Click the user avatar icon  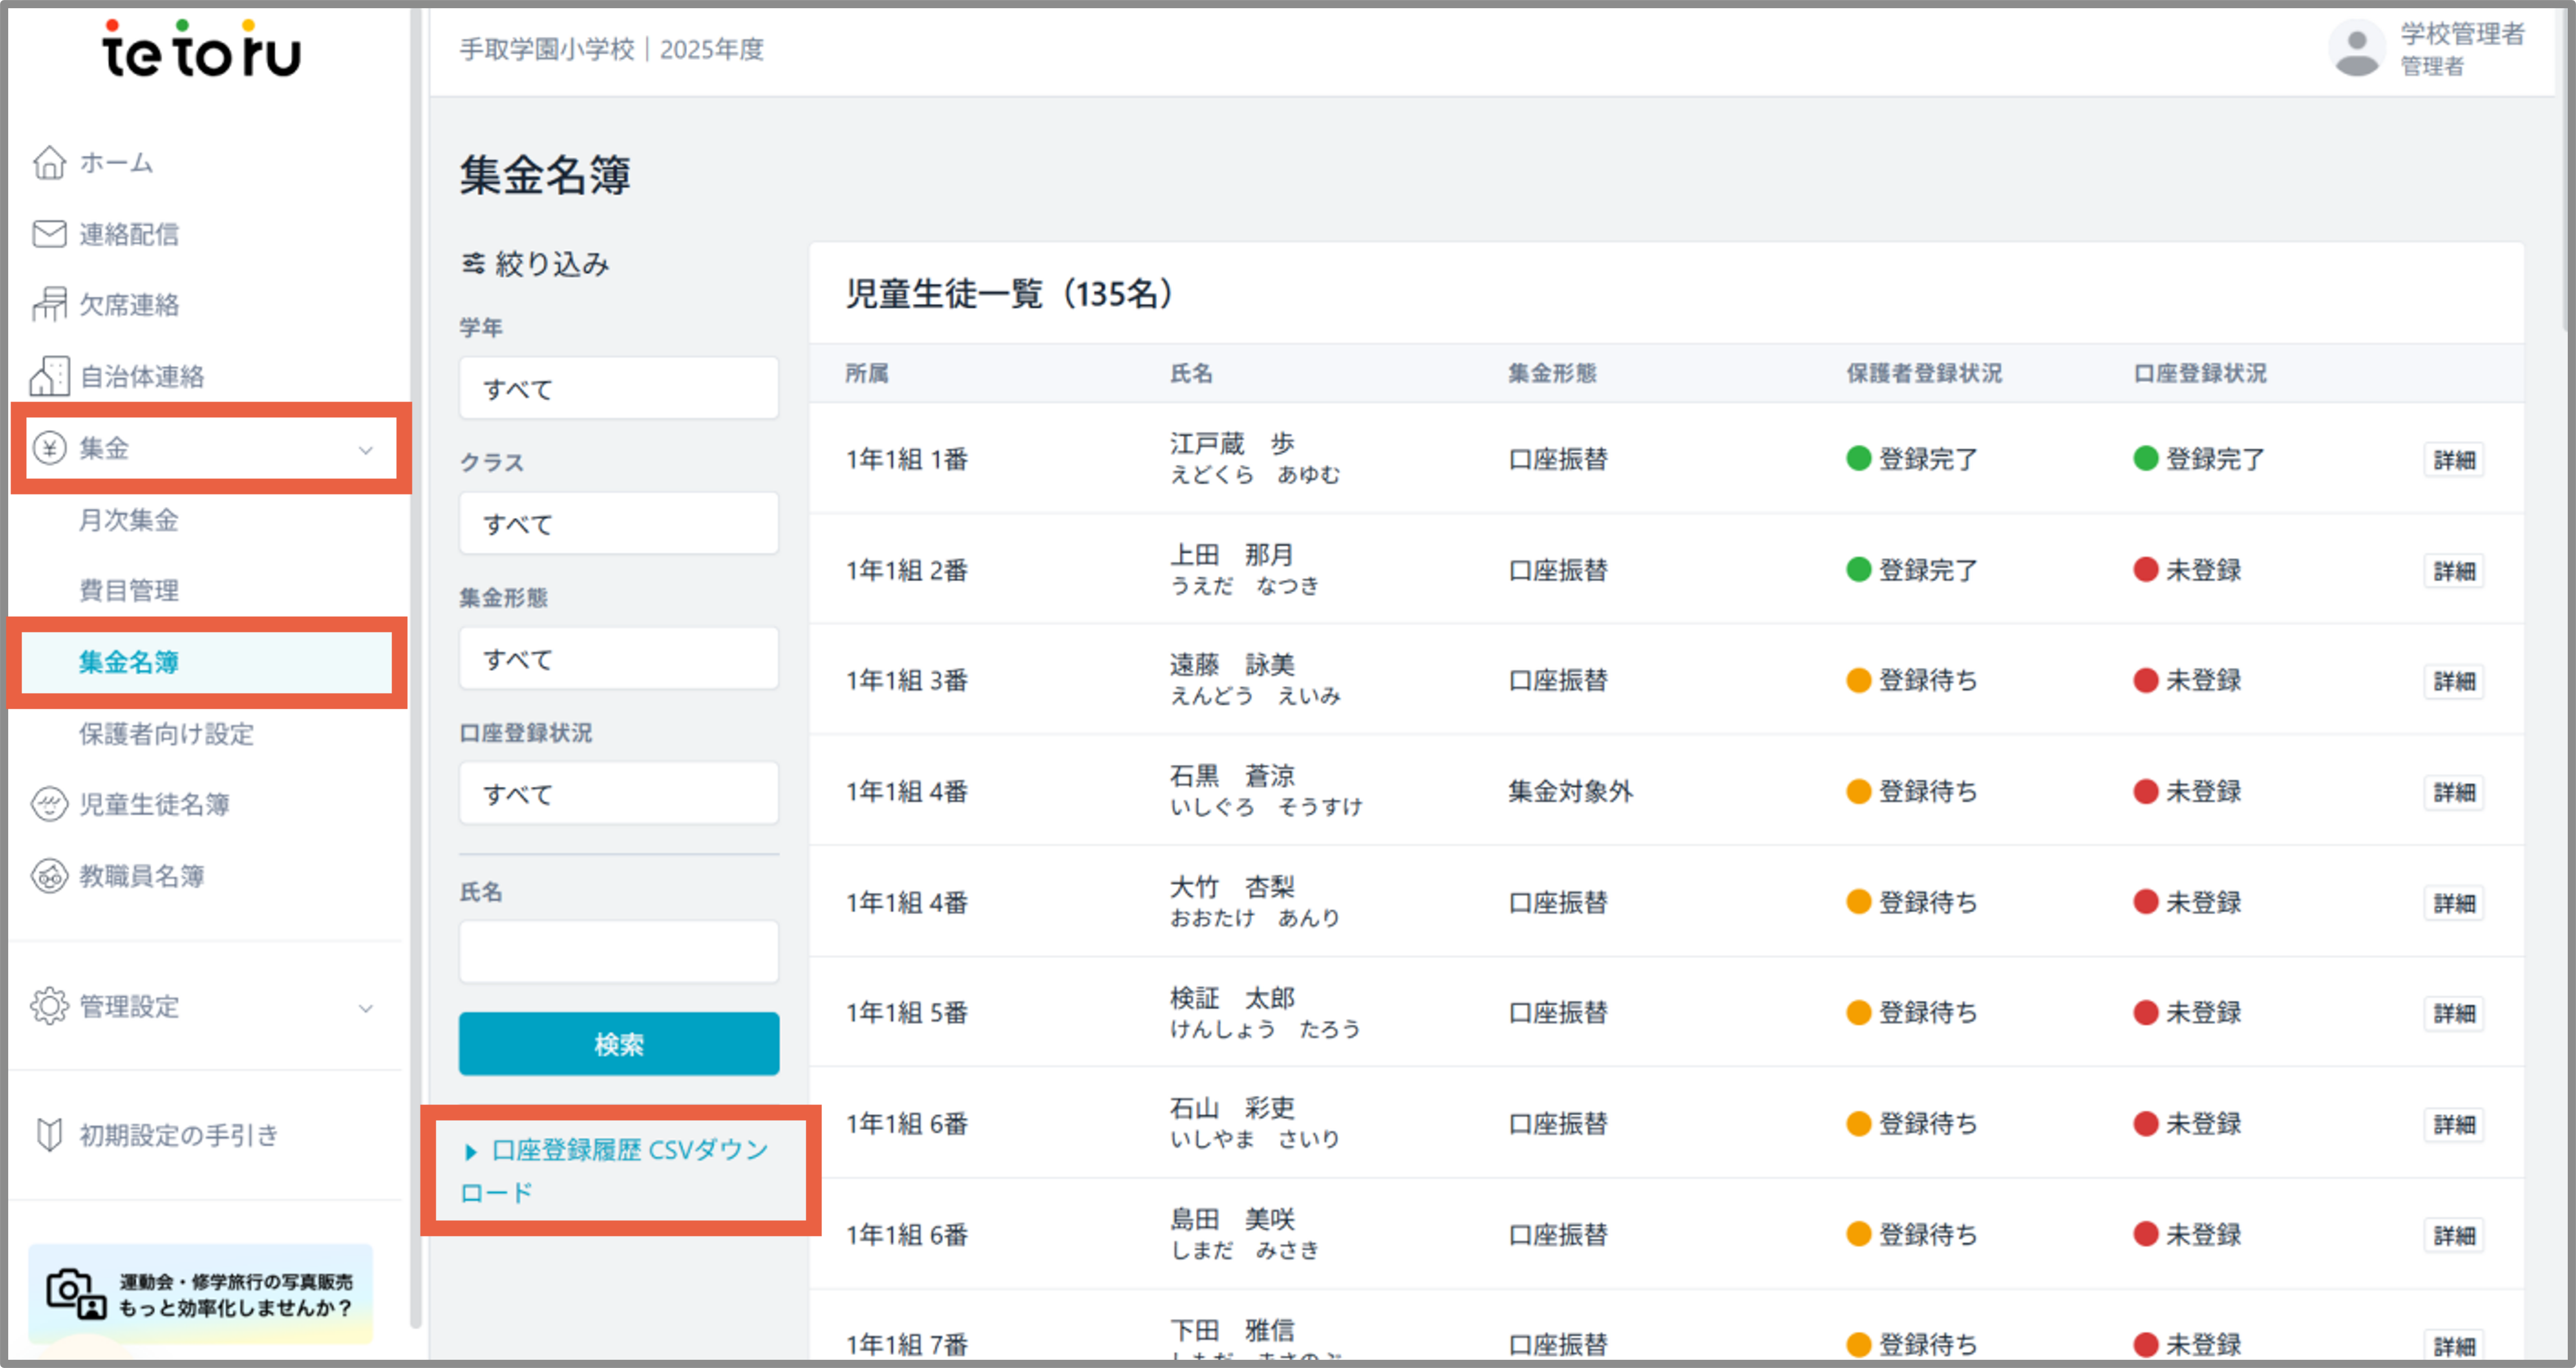point(2357,48)
